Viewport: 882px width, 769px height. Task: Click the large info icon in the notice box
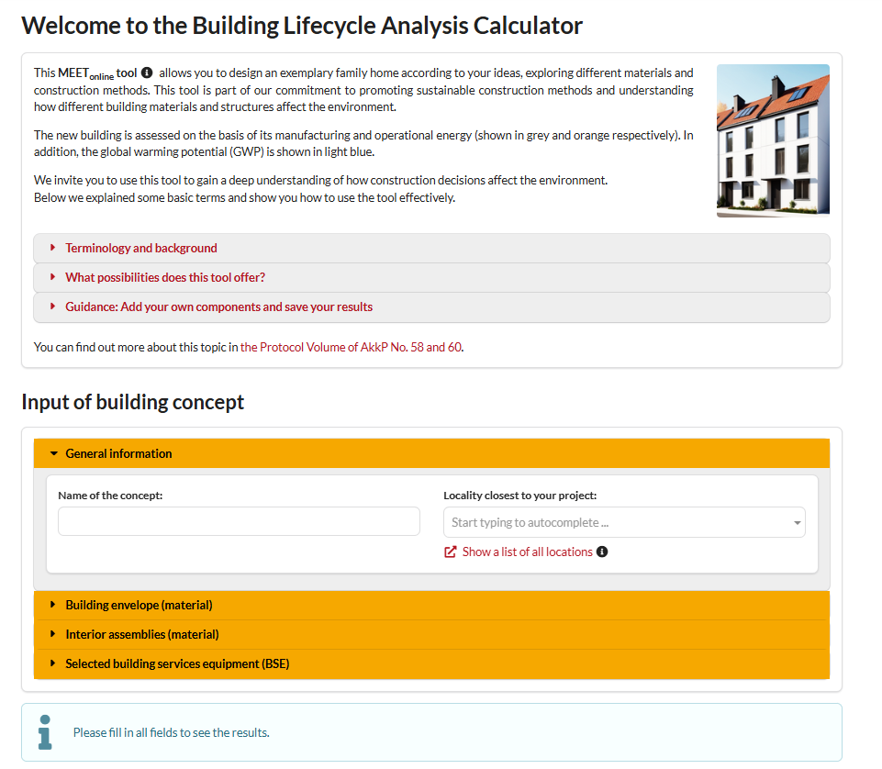coord(45,731)
